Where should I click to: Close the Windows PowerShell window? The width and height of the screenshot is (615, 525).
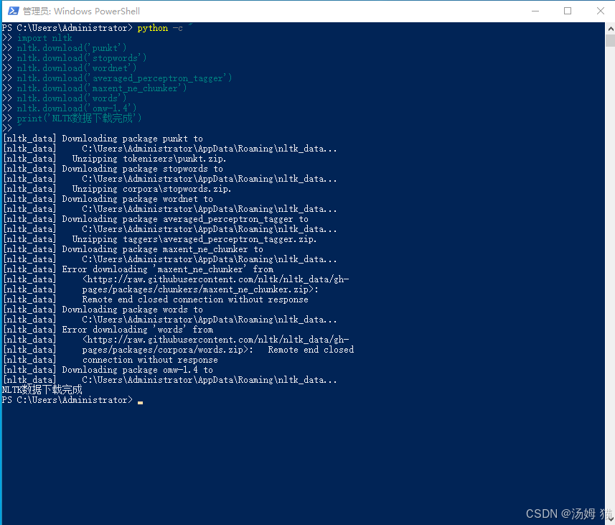600,11
